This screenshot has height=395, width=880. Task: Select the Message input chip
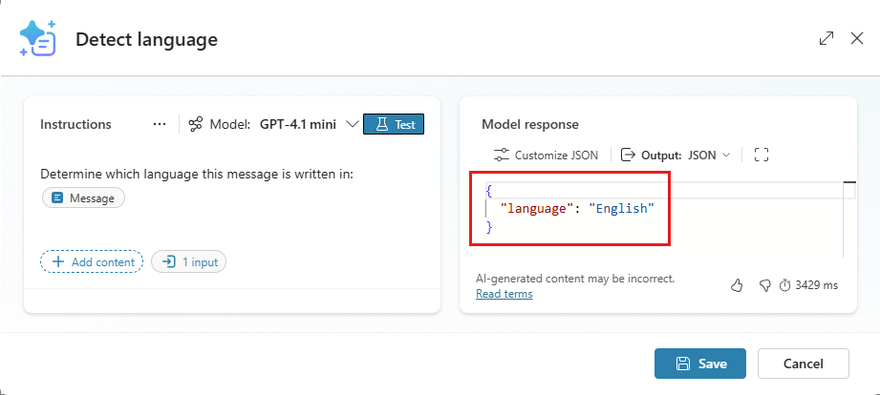tap(84, 198)
